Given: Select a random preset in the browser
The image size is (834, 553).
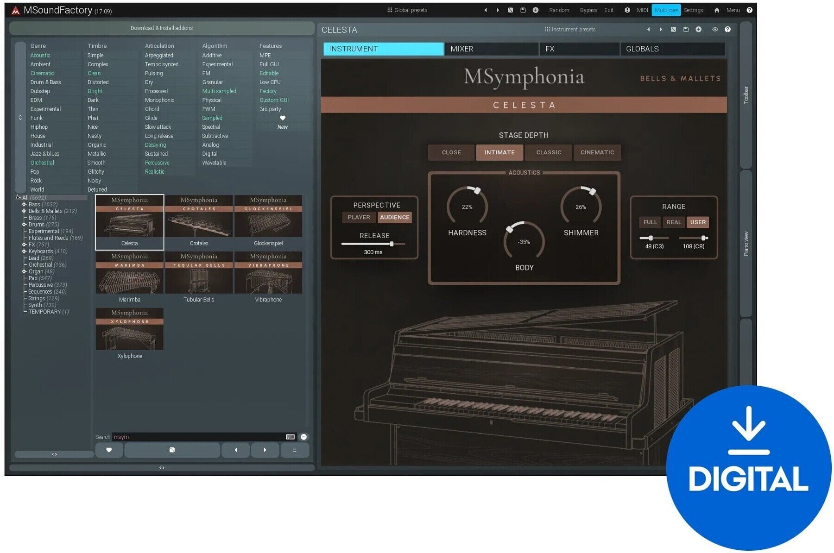Looking at the screenshot, I should pos(172,450).
